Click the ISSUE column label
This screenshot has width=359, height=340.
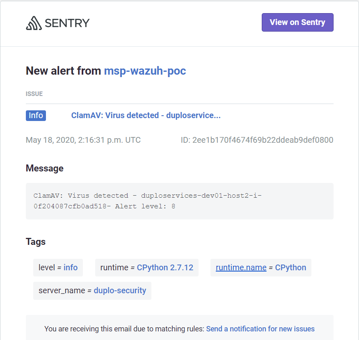(34, 94)
